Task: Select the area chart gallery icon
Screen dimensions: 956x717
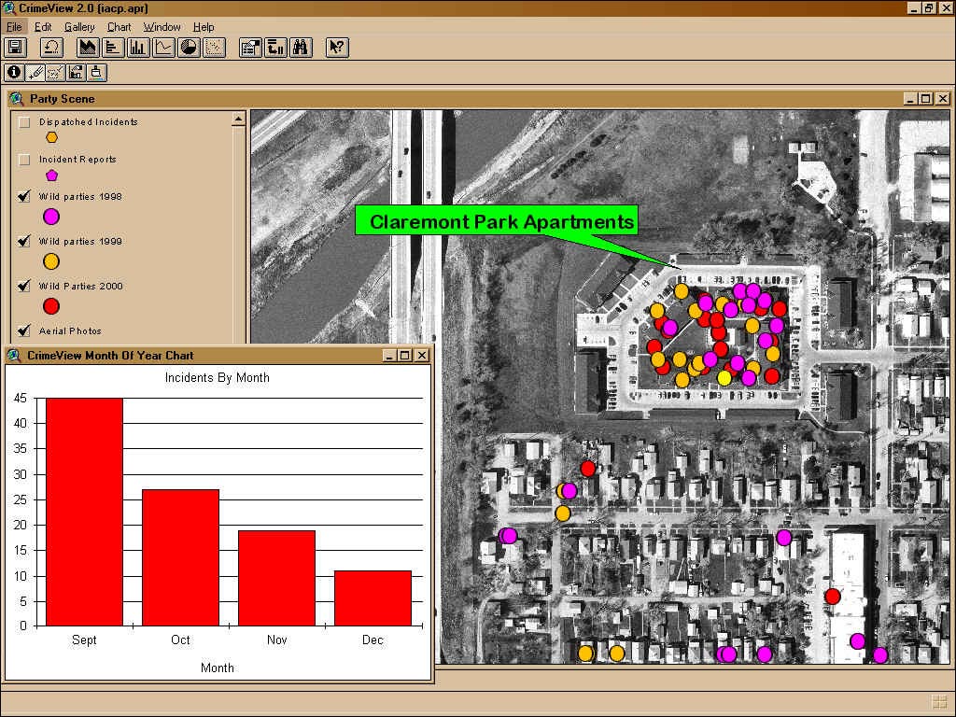Action: pyautogui.click(x=88, y=48)
